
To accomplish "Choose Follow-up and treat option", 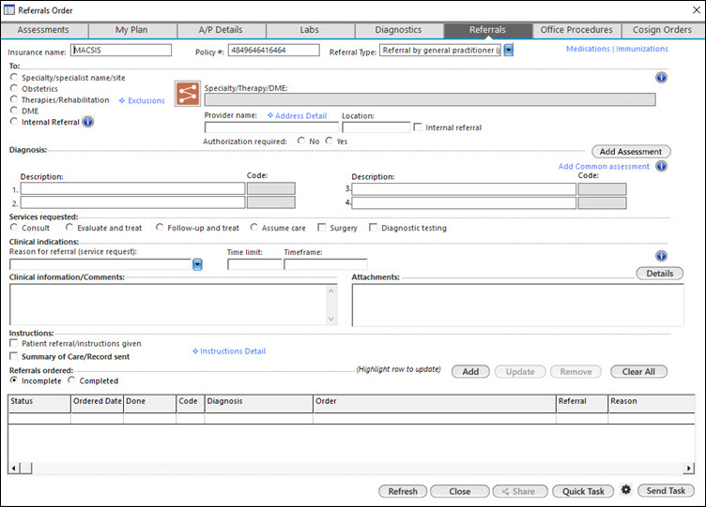I will [x=160, y=228].
